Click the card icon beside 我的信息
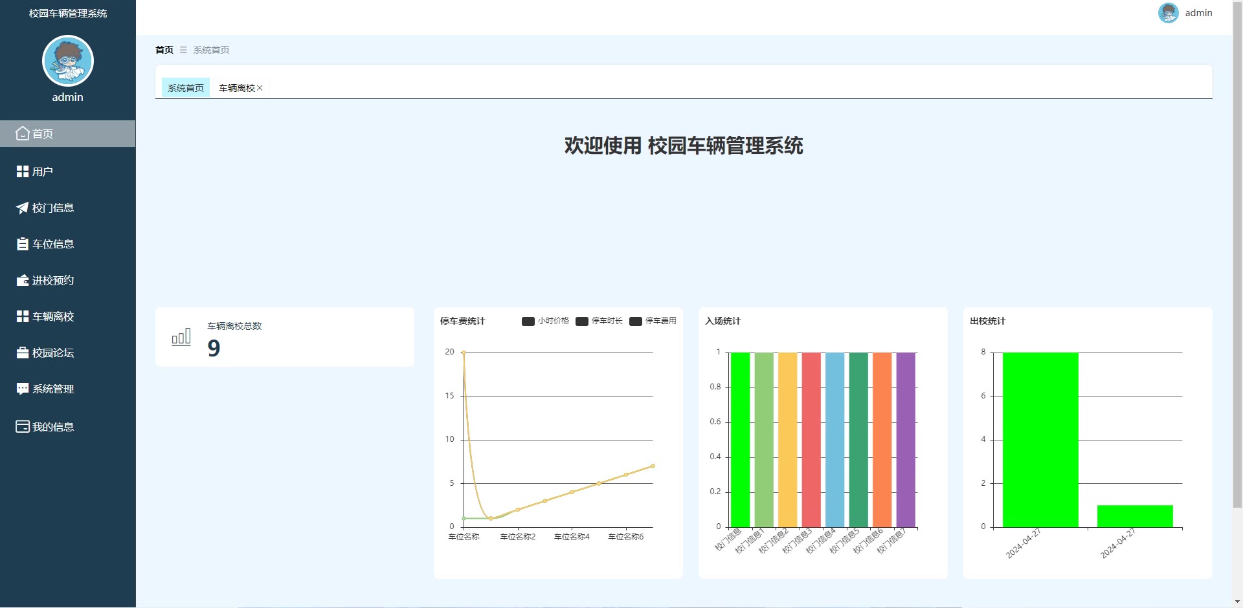This screenshot has width=1243, height=608. [x=23, y=427]
